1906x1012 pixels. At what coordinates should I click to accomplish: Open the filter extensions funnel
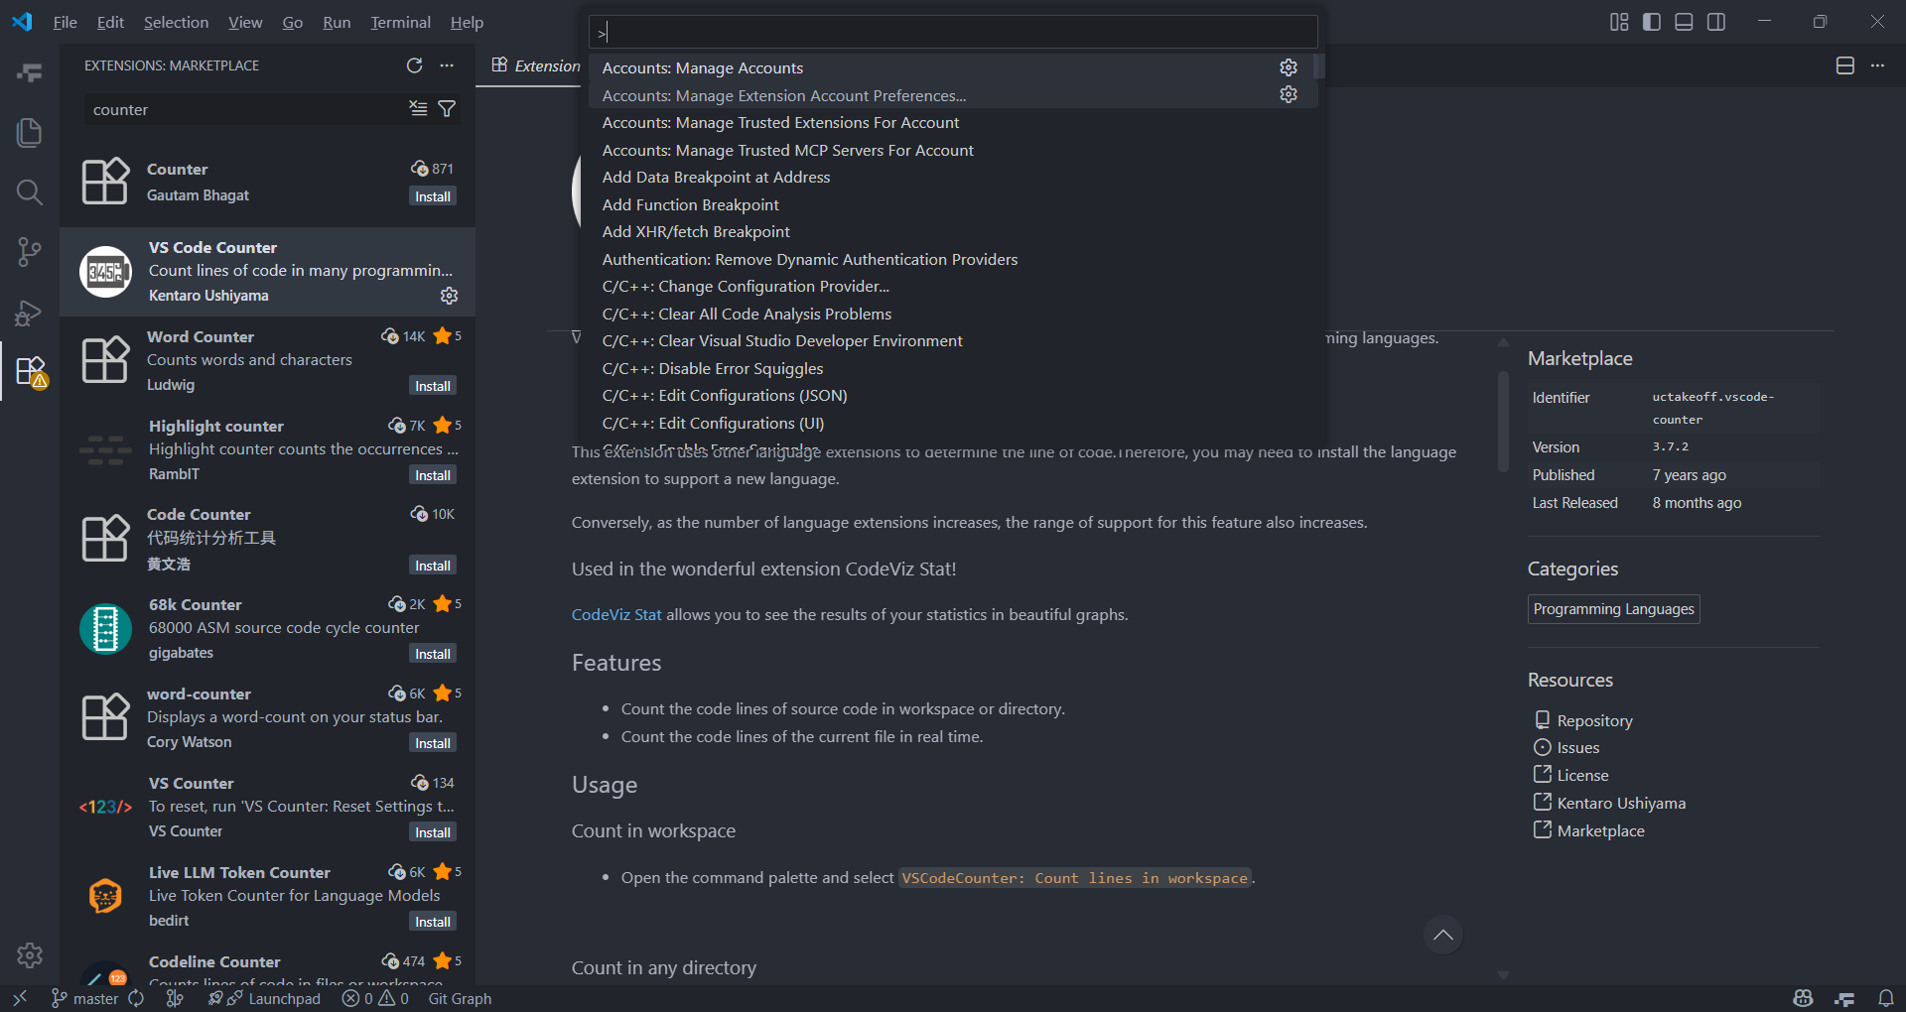click(x=447, y=108)
